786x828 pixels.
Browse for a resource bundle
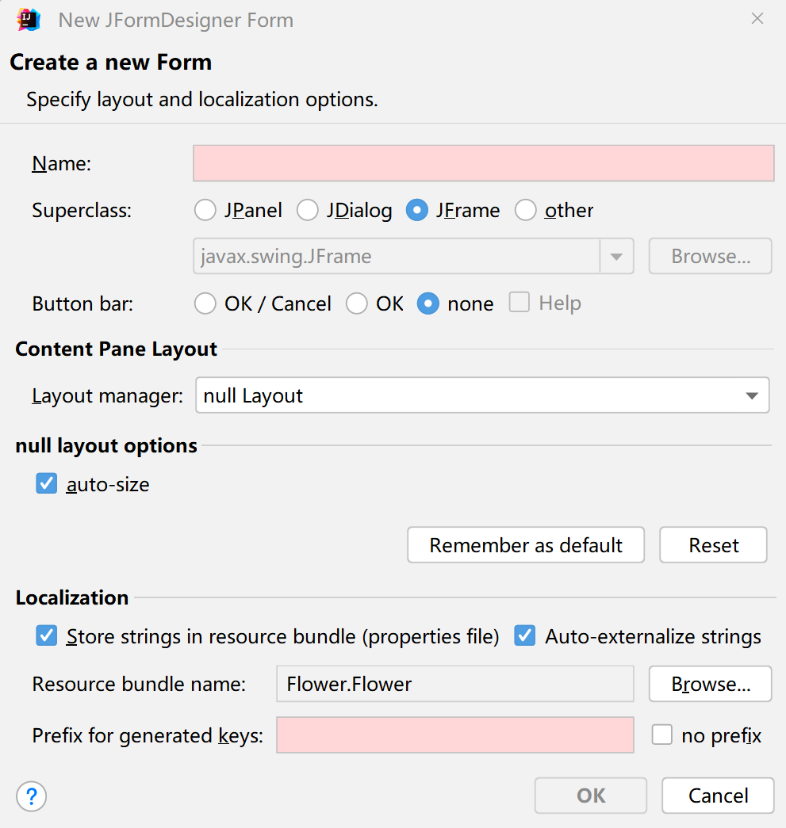[x=710, y=684]
